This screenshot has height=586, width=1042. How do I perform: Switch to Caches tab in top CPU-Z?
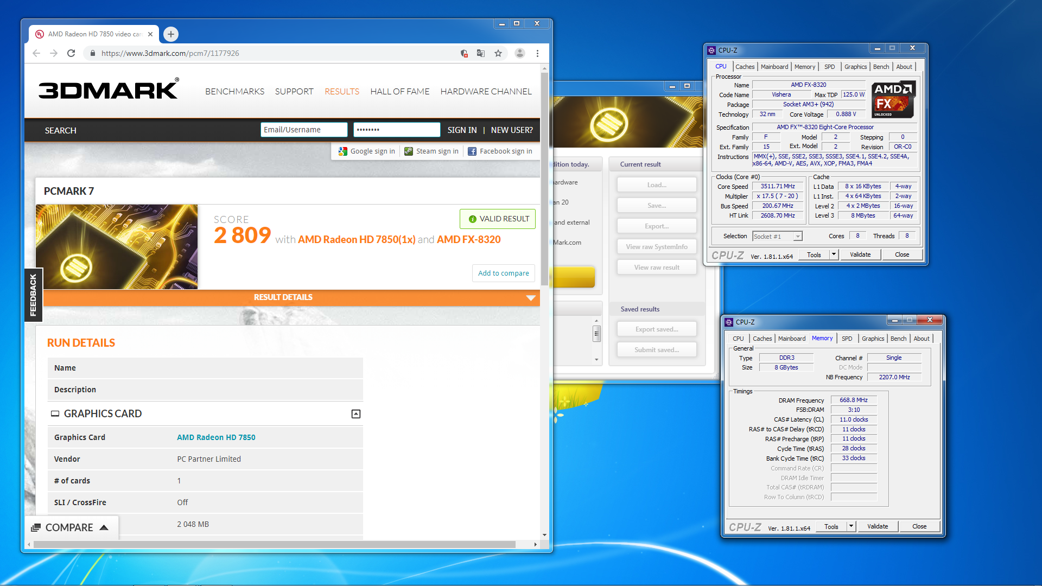click(745, 67)
